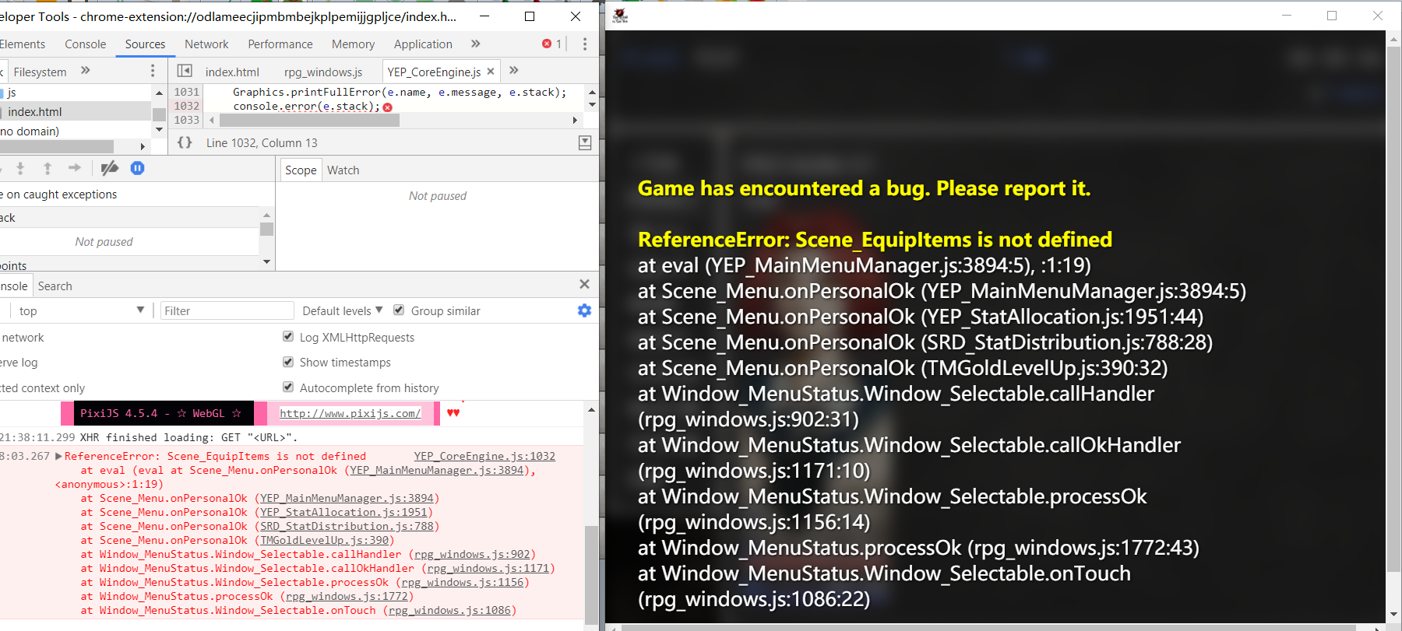
Task: Toggle deactivate breakpoints icon
Action: coord(110,168)
